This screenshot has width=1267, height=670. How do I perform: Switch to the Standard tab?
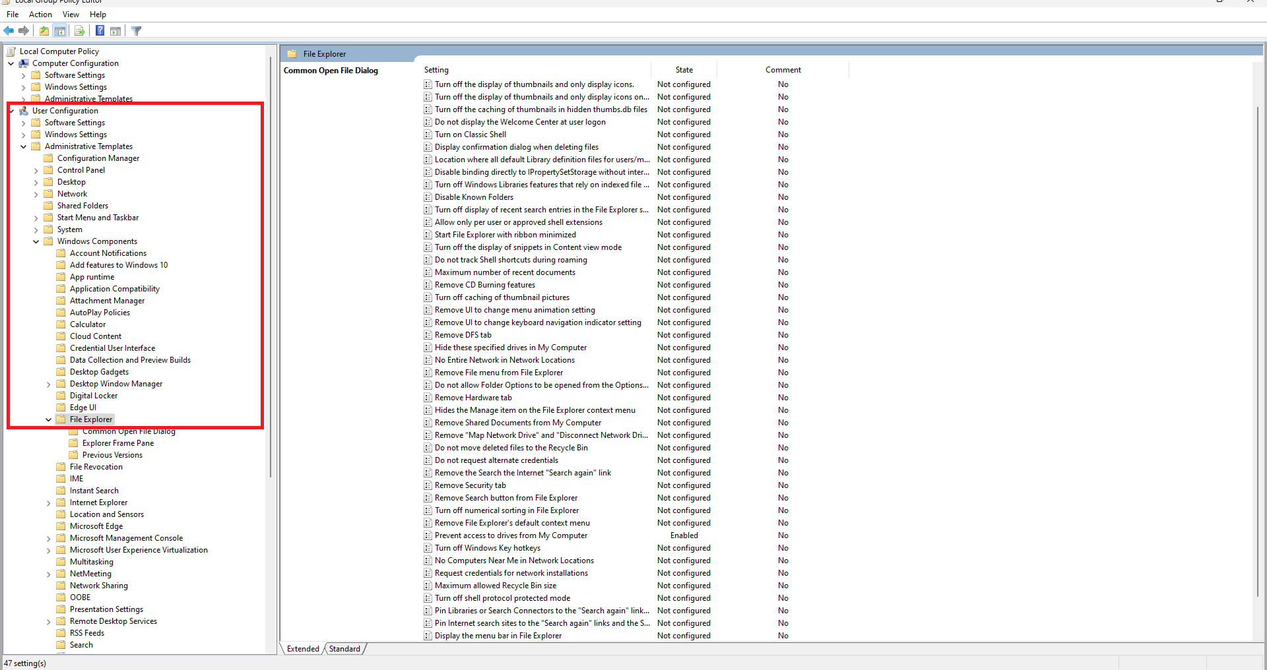pos(345,649)
